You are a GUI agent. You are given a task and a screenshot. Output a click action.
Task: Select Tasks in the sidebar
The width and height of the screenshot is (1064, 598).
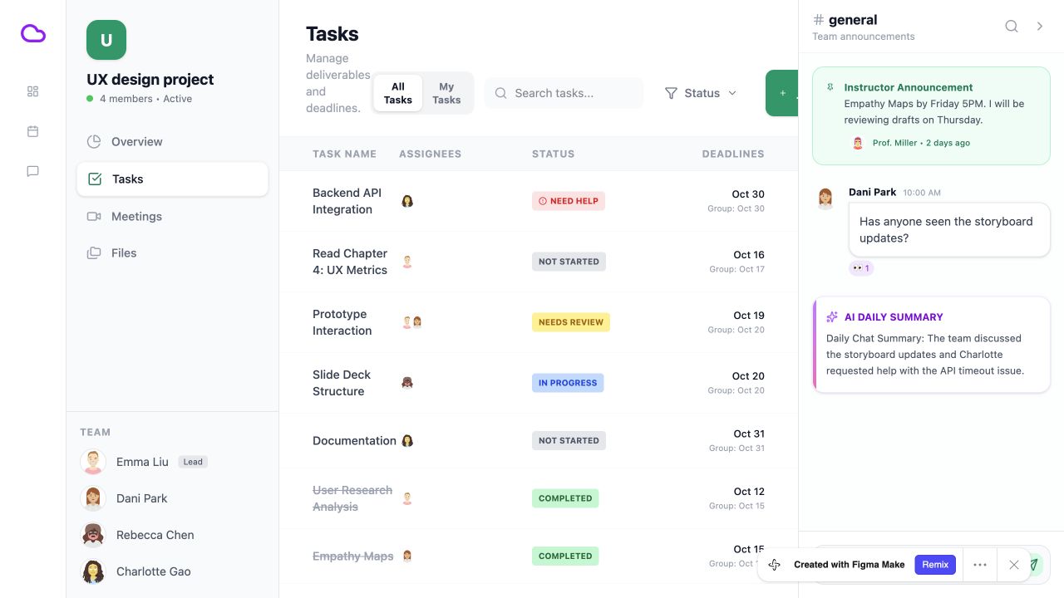point(172,179)
